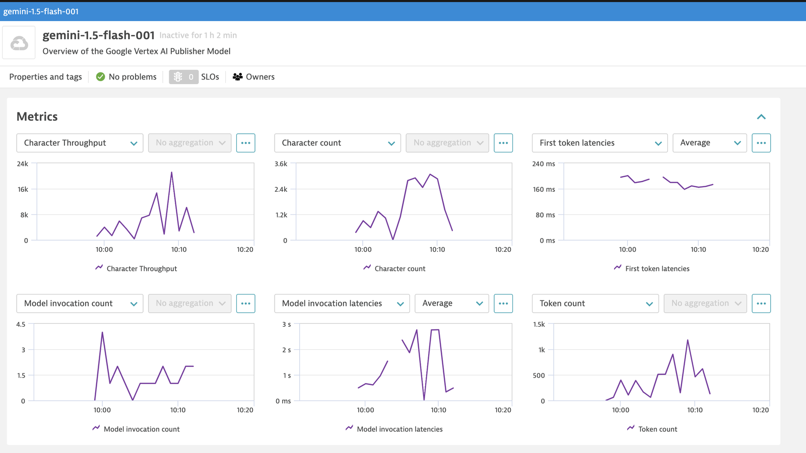Open the Token count metric dropdown
The height and width of the screenshot is (453, 806).
(x=595, y=304)
